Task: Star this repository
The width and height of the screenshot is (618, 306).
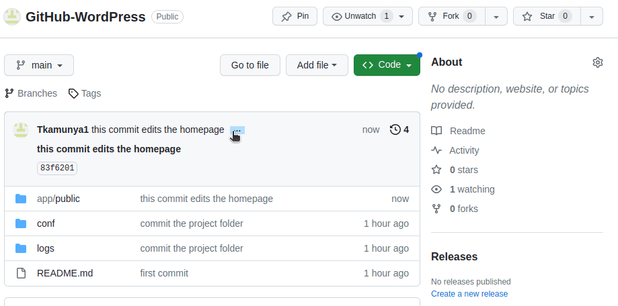Action: (547, 16)
